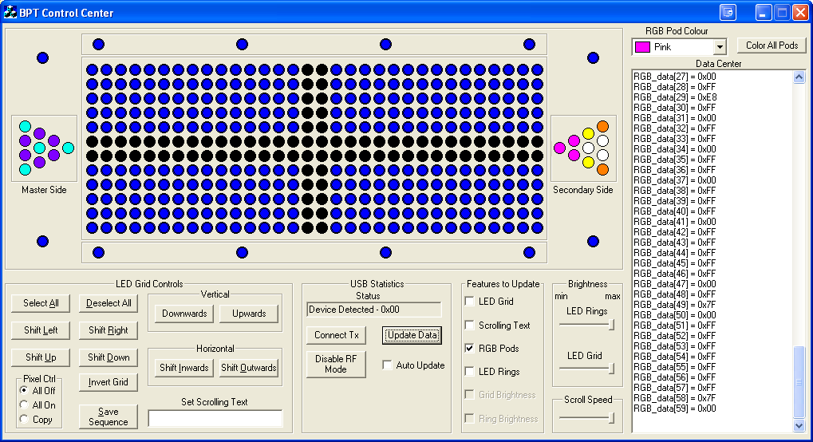Click the rightmost cyan pod on Master Side
The image size is (813, 442).
[68, 148]
